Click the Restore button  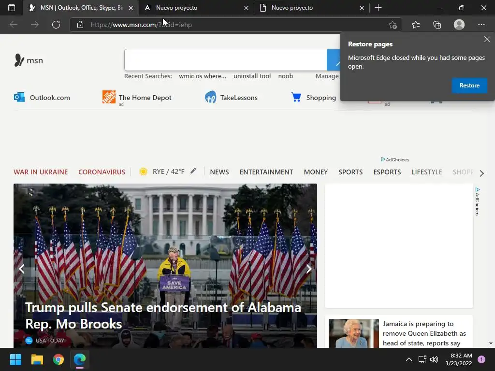click(469, 86)
